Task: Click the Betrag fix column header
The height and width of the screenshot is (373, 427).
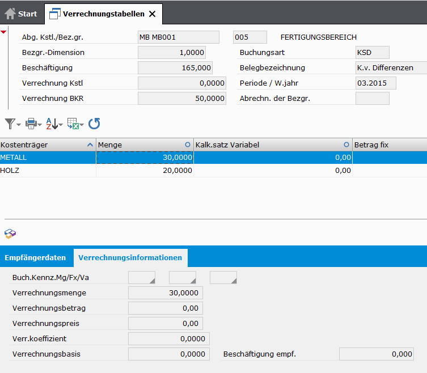Action: pyautogui.click(x=390, y=145)
